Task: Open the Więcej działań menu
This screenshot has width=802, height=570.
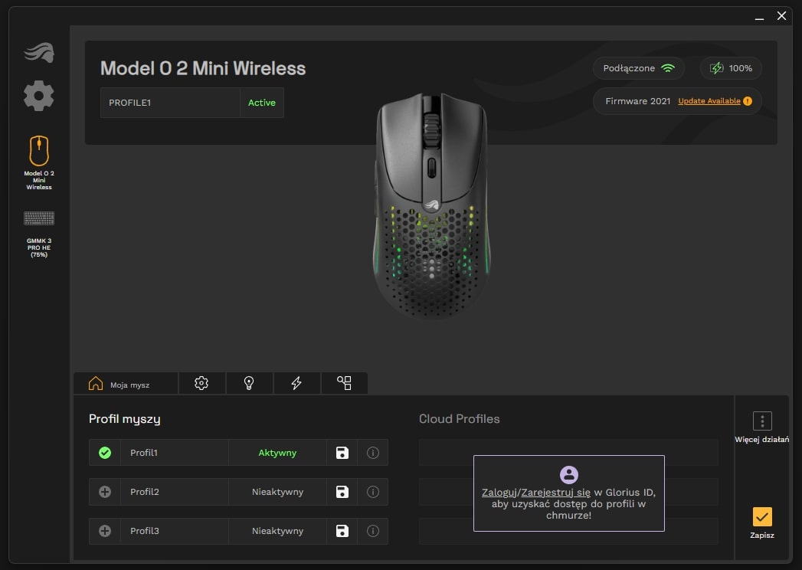Action: [x=762, y=427]
